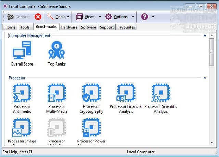The image size is (219, 157).
Task: Launch Processor Arithmetic benchmark
Action: (22, 93)
